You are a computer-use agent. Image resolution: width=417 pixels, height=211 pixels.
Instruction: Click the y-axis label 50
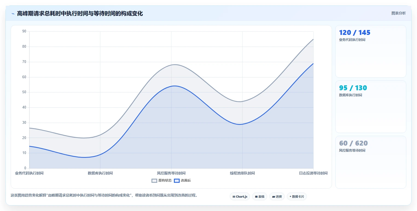[24, 92]
